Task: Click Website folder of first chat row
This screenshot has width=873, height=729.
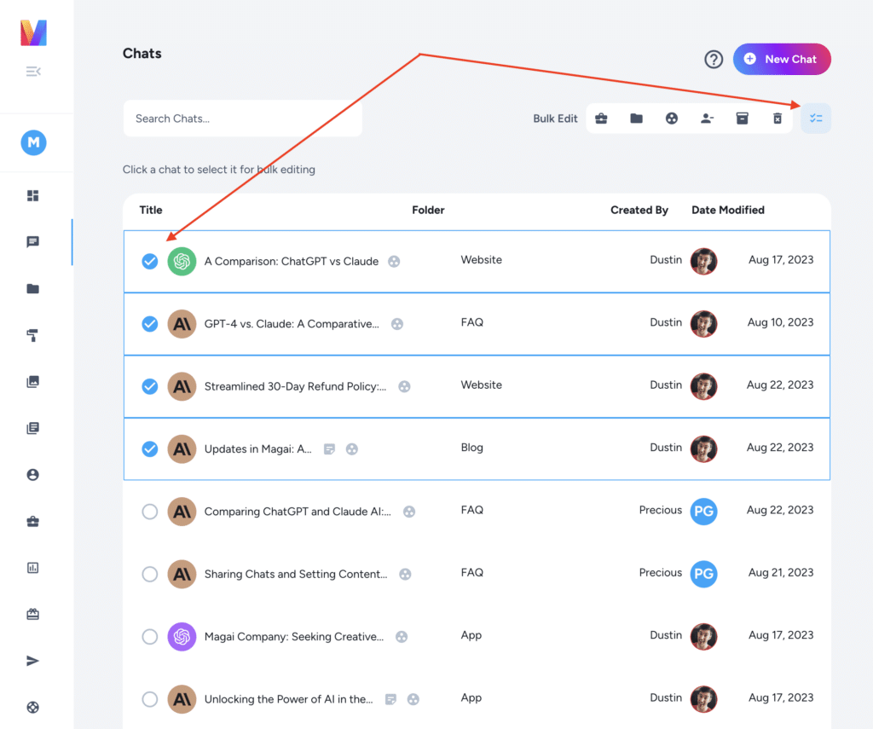Action: [x=482, y=259]
